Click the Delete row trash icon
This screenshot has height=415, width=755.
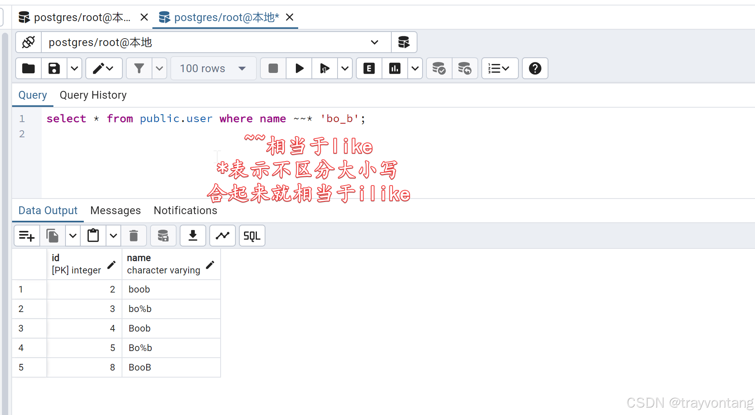tap(134, 236)
